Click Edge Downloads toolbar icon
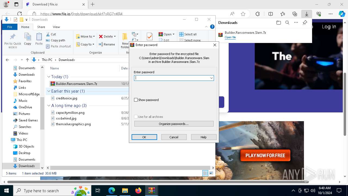 pos(306,14)
